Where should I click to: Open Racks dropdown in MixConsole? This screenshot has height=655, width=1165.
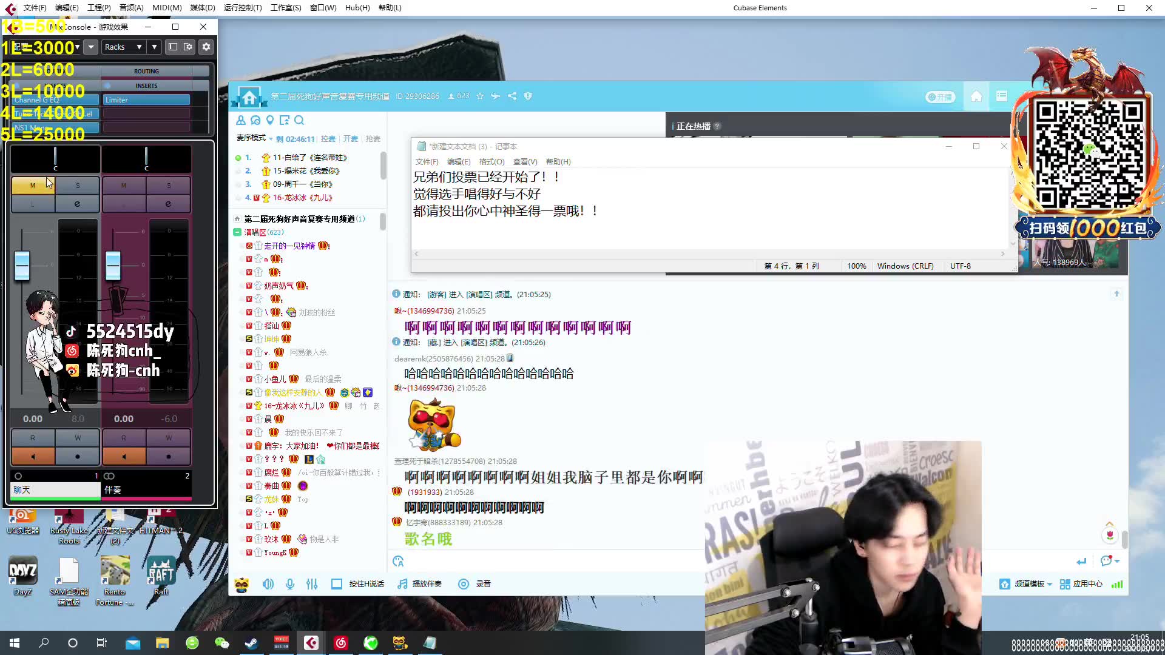coord(123,47)
